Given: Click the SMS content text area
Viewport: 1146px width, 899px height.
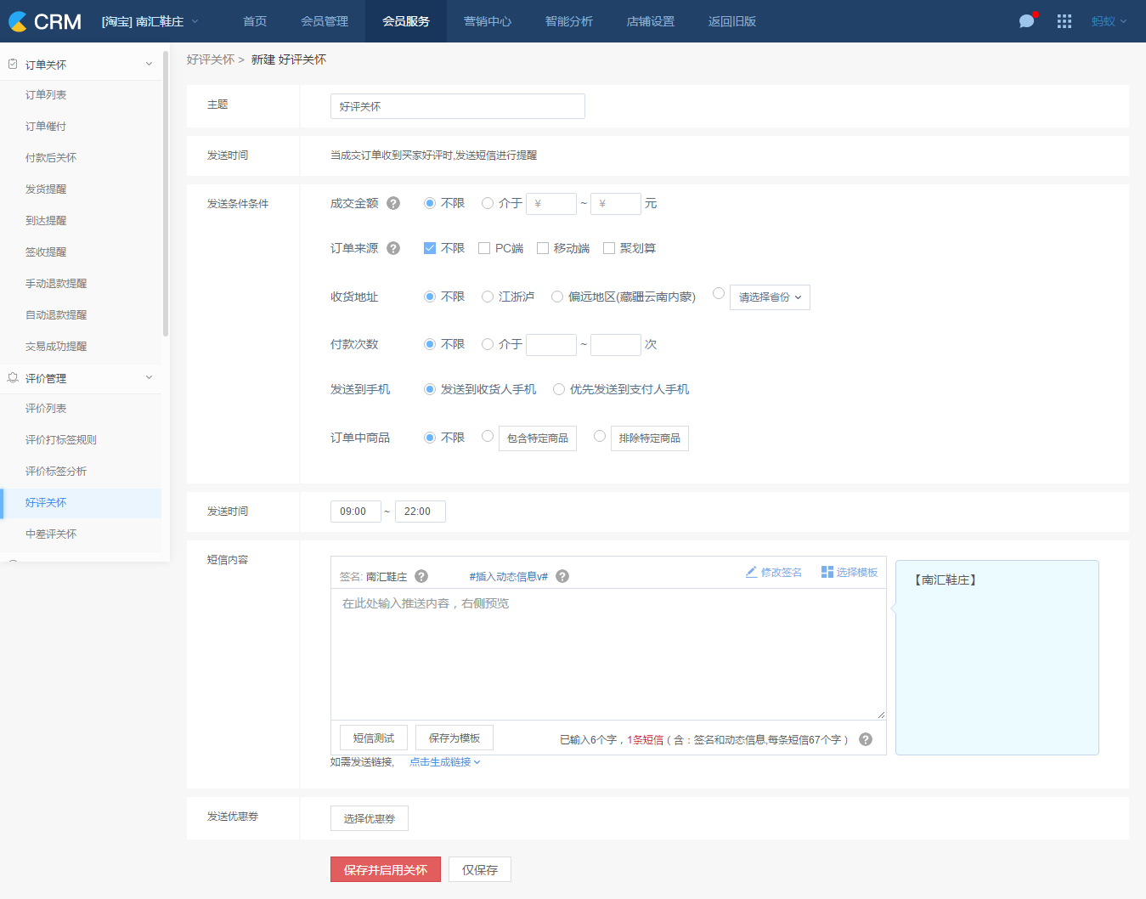Looking at the screenshot, I should point(607,654).
